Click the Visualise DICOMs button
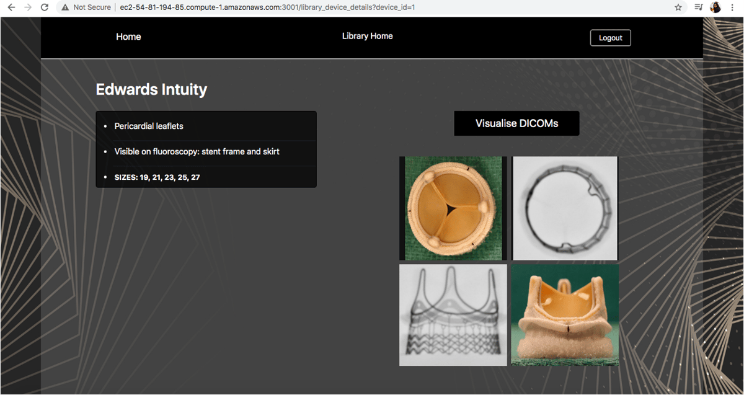 (x=516, y=123)
